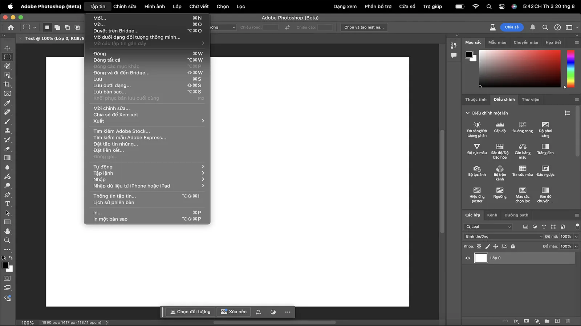Toggle visibility of Lớp 0 layer

click(468, 258)
